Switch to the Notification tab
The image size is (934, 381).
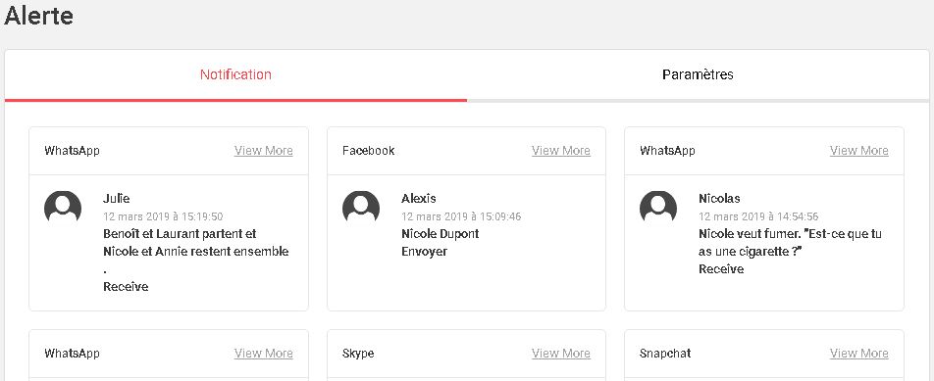click(235, 74)
